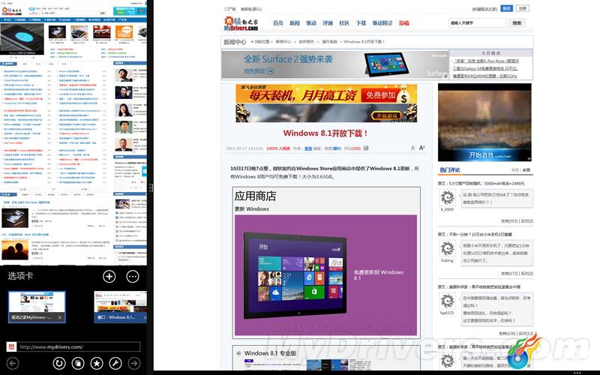This screenshot has height=375, width=600.
Task: Open Favorites with the star button
Action: tap(97, 363)
